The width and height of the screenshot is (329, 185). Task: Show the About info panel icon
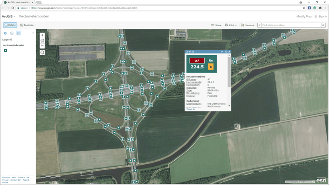[x=5, y=33]
